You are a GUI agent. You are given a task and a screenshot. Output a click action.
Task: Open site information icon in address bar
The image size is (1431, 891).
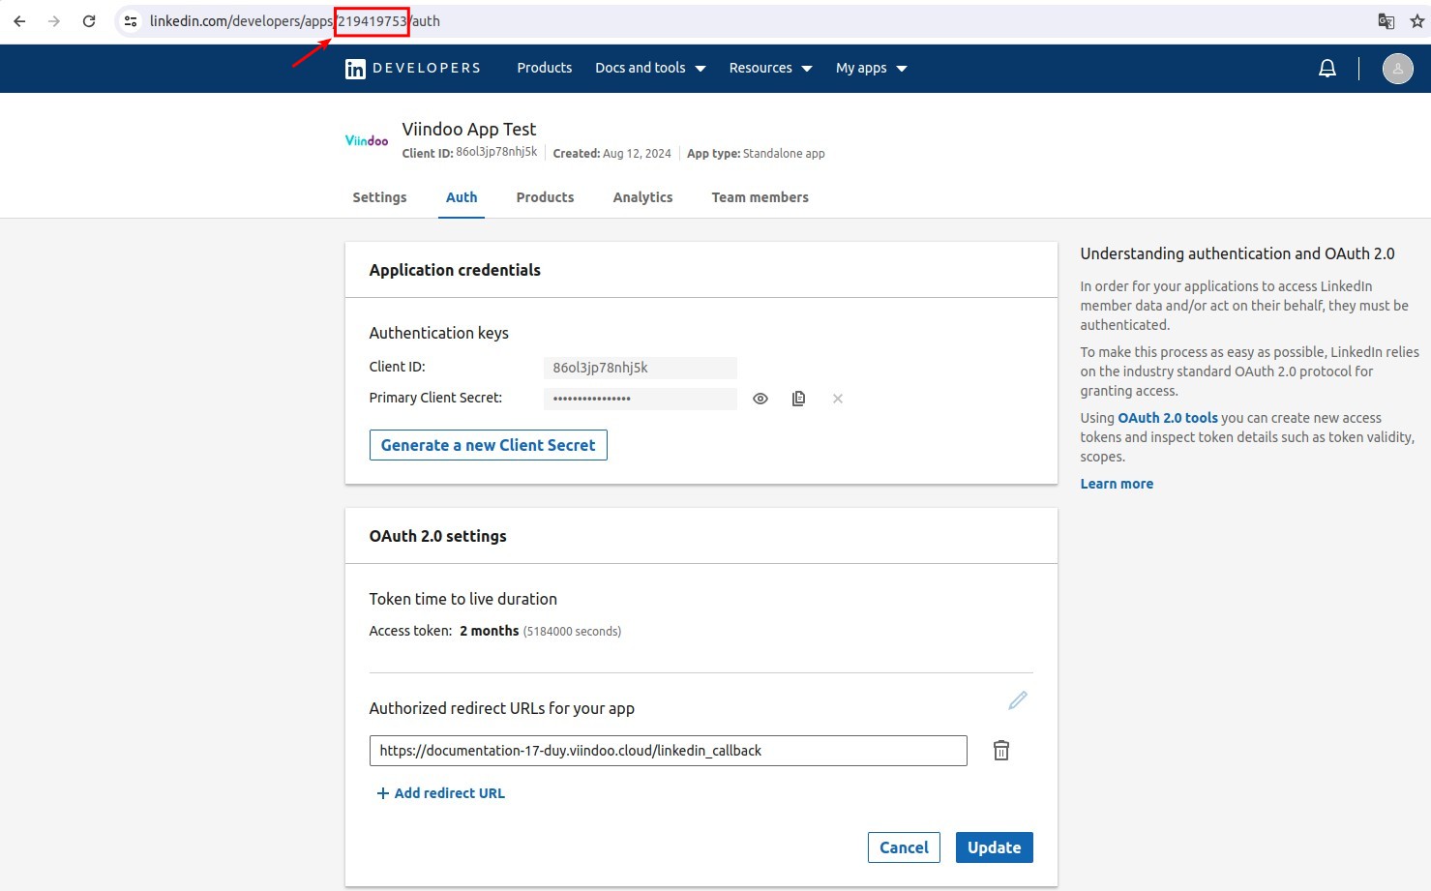(x=131, y=21)
